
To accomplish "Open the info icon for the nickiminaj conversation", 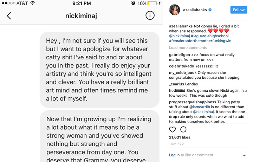I will [x=150, y=15].
